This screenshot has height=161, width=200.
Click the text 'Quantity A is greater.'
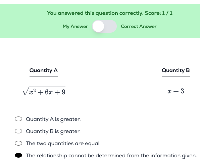point(53,119)
